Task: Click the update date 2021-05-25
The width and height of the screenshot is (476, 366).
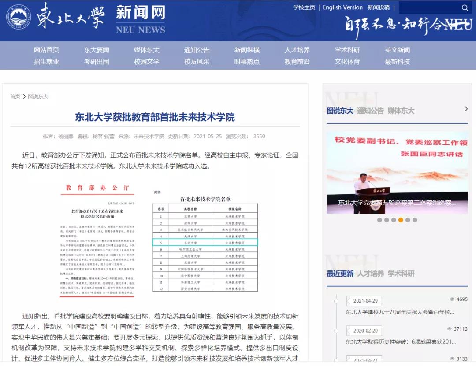Action: [x=208, y=136]
